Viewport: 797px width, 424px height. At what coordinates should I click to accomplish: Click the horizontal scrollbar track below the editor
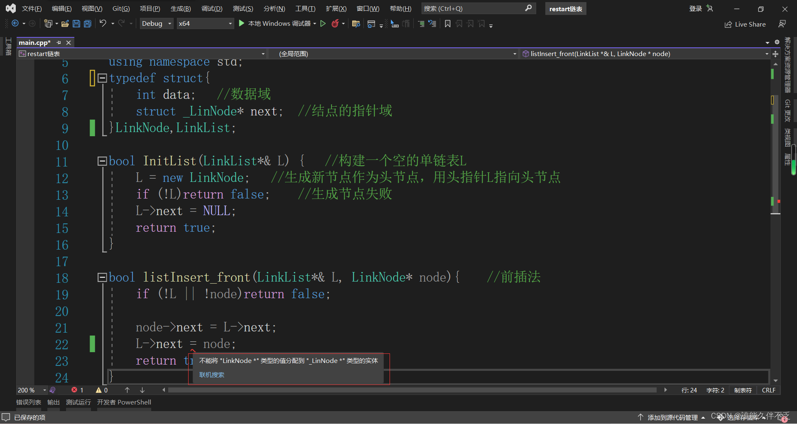(x=412, y=390)
